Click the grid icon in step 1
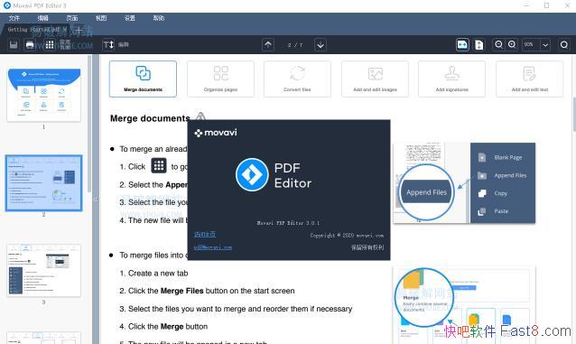 coord(159,166)
